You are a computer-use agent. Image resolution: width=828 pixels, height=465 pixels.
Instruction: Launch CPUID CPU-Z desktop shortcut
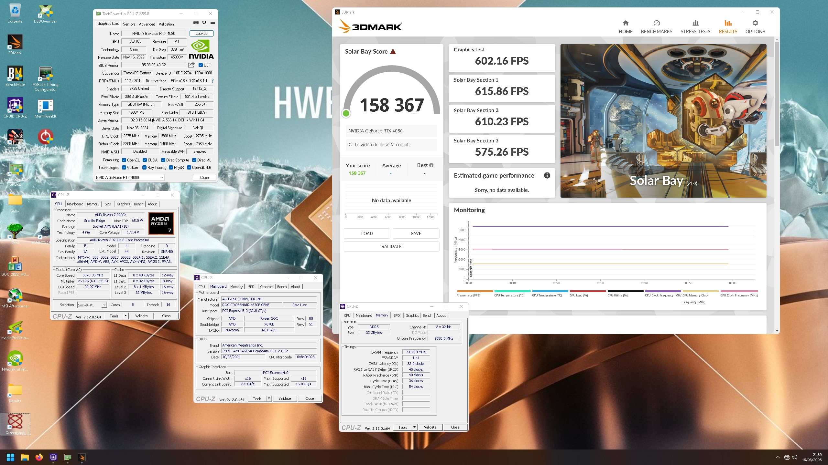point(15,108)
